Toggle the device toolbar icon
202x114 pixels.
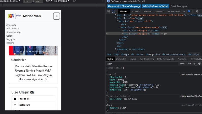click(113, 11)
